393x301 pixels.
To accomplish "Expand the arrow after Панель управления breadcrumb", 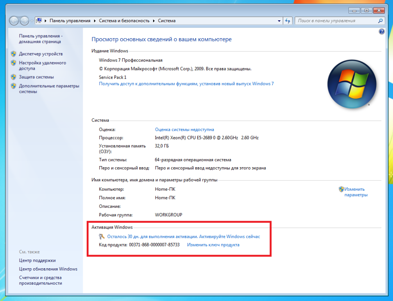I will (94, 21).
